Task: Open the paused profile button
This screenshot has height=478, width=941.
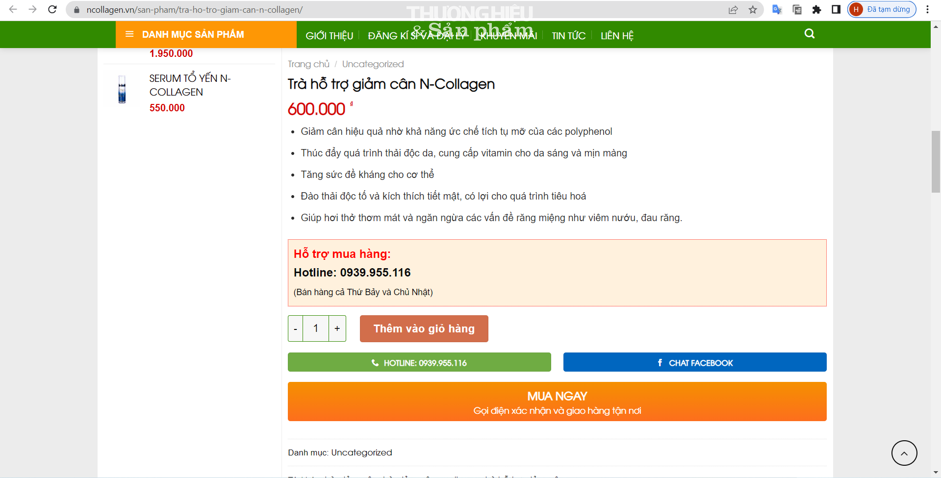Action: pyautogui.click(x=882, y=10)
